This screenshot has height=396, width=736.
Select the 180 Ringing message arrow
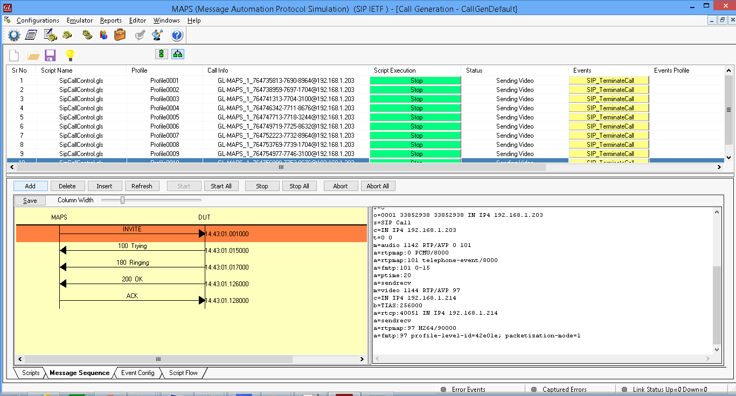point(132,267)
